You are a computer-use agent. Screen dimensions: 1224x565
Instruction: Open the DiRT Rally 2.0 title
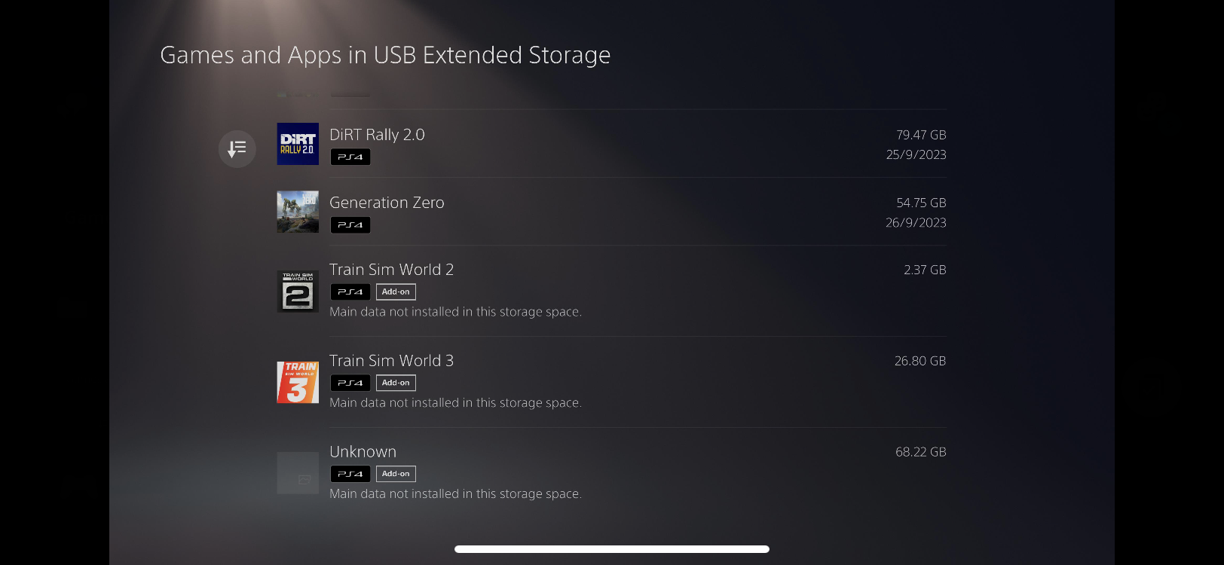click(x=377, y=135)
